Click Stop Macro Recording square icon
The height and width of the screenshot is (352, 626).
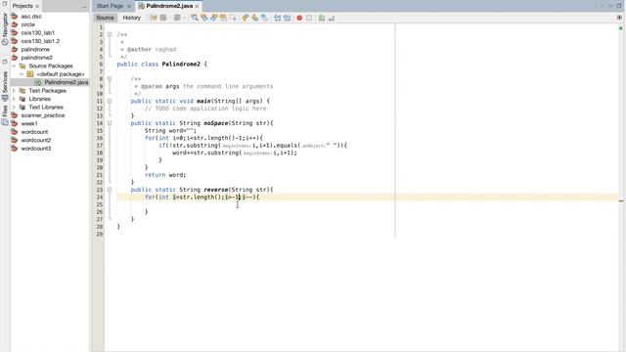pos(309,18)
